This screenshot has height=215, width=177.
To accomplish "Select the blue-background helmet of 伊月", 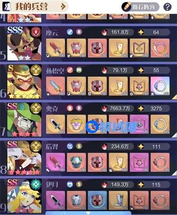I will [97, 200].
